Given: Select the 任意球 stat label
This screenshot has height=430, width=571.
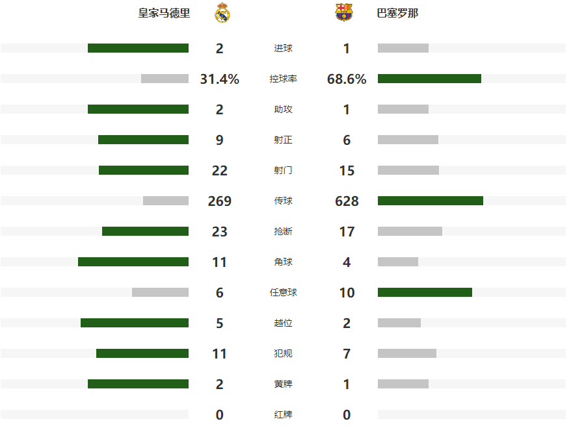Looking at the screenshot, I should tap(283, 292).
